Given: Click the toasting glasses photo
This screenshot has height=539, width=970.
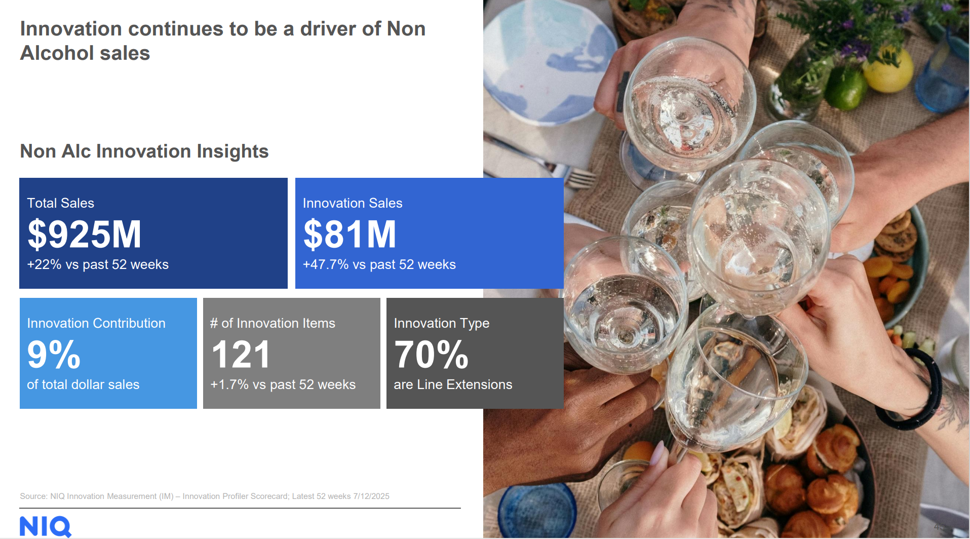Looking at the screenshot, I should [x=726, y=268].
